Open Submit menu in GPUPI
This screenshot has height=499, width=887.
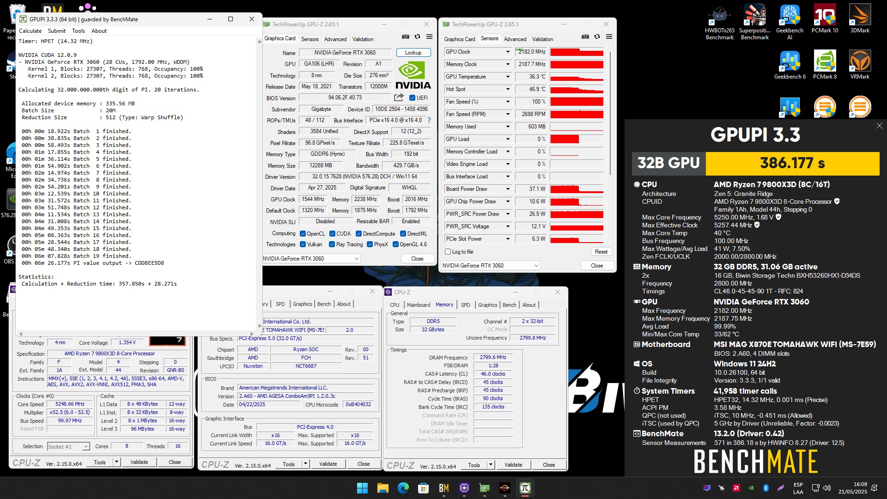point(57,31)
